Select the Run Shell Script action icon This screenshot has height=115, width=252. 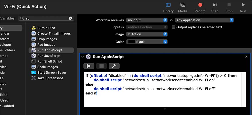(34, 61)
